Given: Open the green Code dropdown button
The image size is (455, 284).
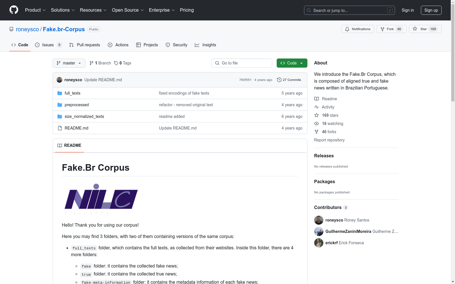Looking at the screenshot, I should point(292,63).
